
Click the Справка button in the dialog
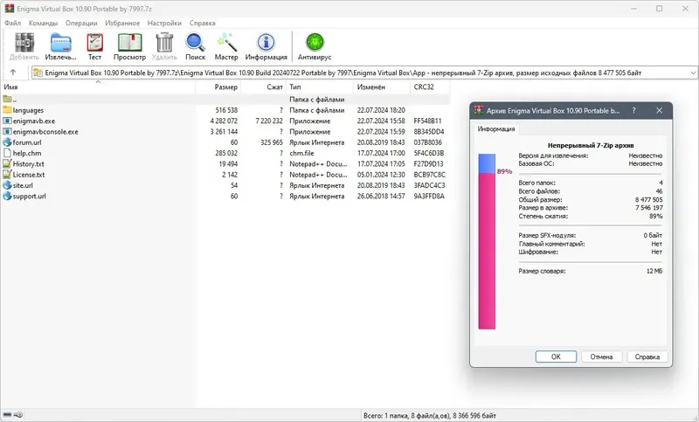pyautogui.click(x=647, y=356)
